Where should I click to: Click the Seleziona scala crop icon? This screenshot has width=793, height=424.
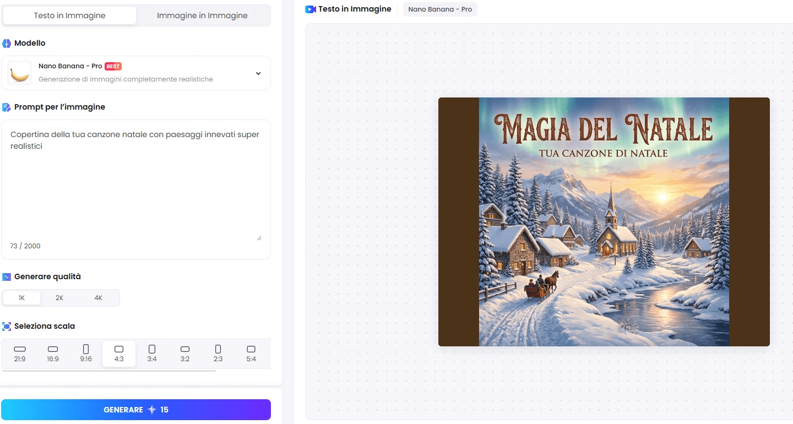click(x=6, y=326)
